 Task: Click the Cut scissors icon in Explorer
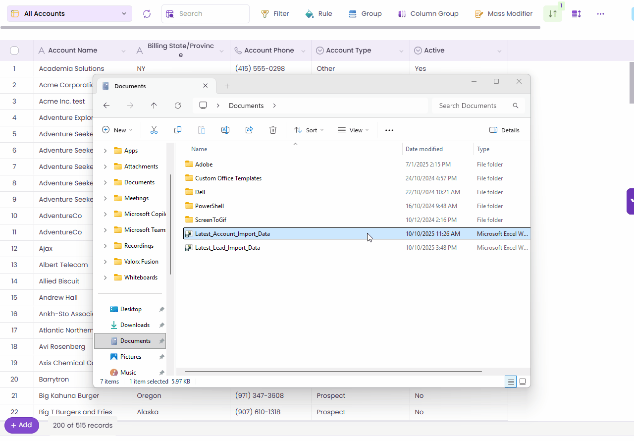(x=154, y=130)
